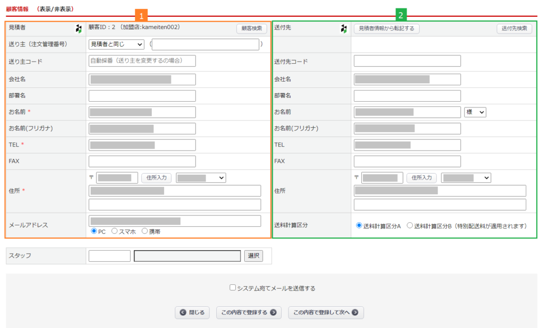Choose 送料計算区分B radio option
The image size is (540, 328).
tap(410, 226)
